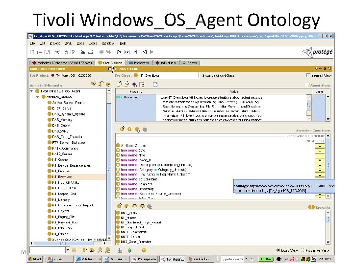
Task: Click the gray Redo arrow icon
Action: (x=108, y=52)
